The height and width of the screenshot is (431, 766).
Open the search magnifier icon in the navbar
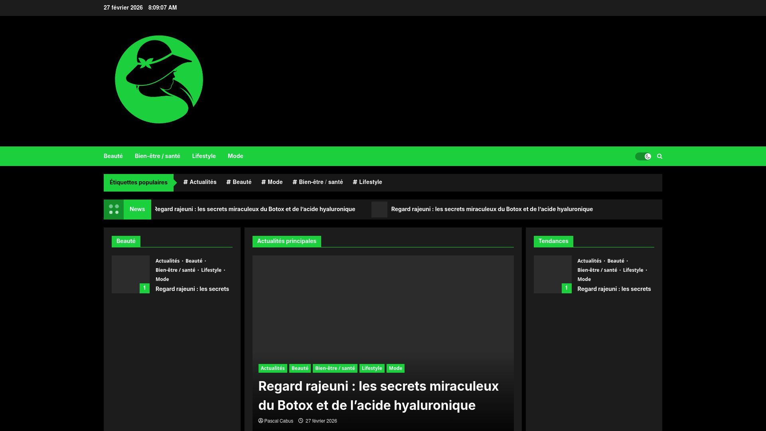tap(659, 156)
